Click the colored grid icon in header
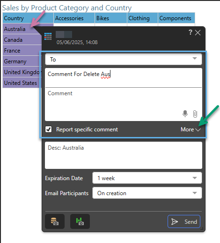The image size is (220, 243). [48, 36]
